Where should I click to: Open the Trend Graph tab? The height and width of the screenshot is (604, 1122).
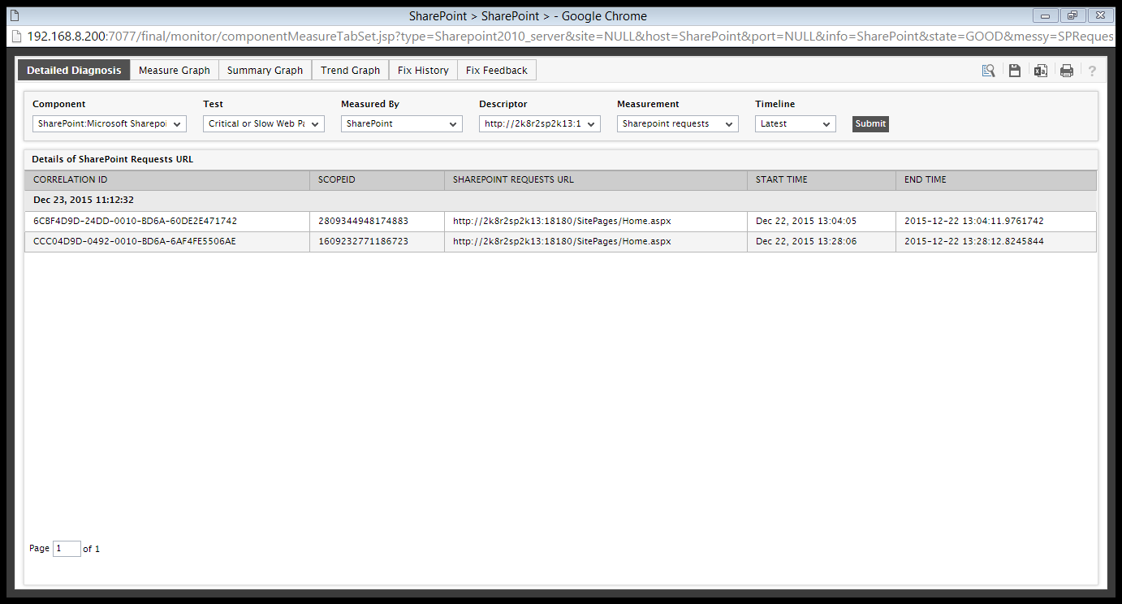click(x=351, y=71)
